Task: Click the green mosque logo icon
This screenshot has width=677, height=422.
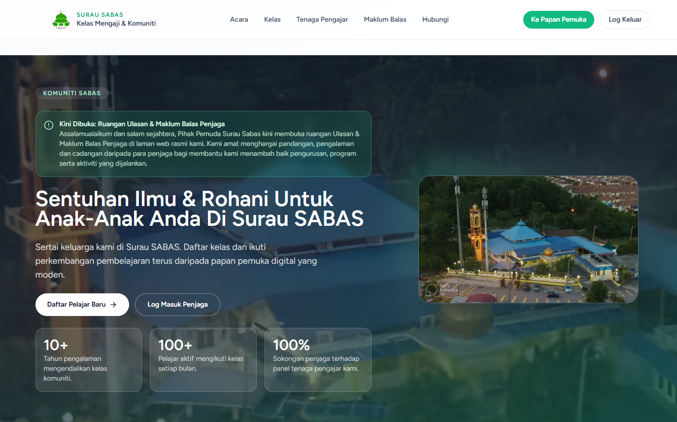Action: click(x=61, y=20)
